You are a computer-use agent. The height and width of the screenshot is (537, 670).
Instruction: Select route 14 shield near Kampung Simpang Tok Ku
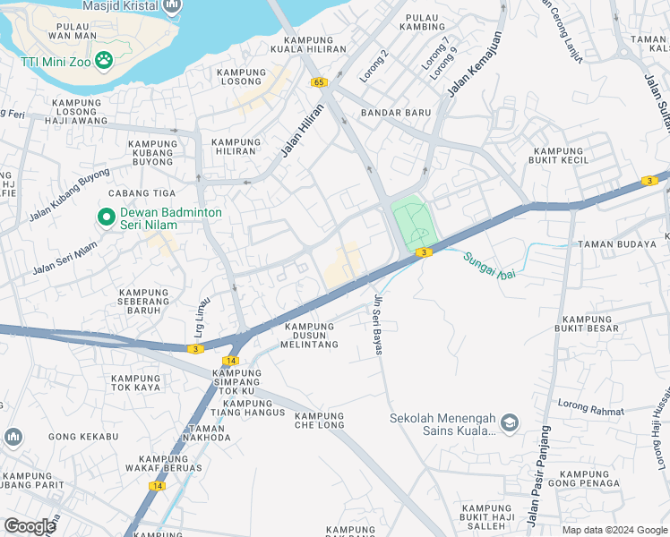231,361
